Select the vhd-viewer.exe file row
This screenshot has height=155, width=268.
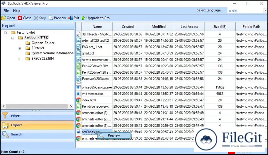pyautogui.click(x=92, y=94)
